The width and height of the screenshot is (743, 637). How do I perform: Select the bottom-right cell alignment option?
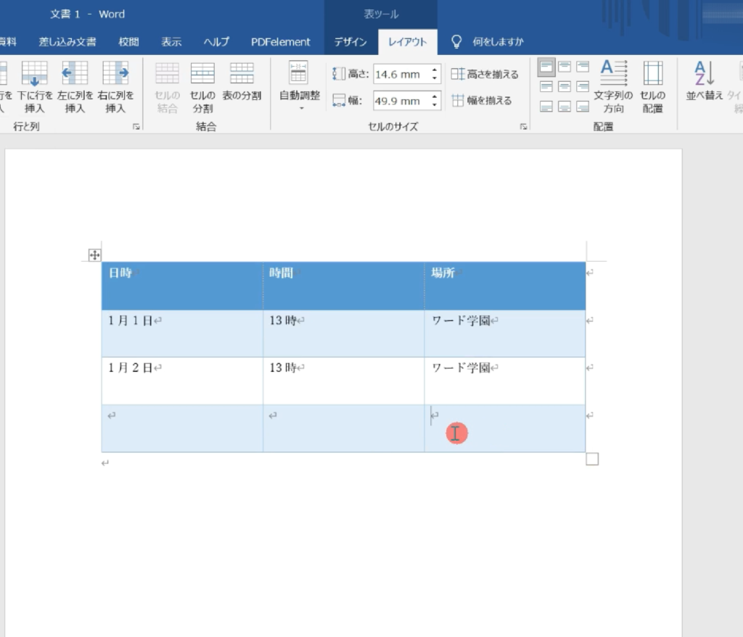583,107
